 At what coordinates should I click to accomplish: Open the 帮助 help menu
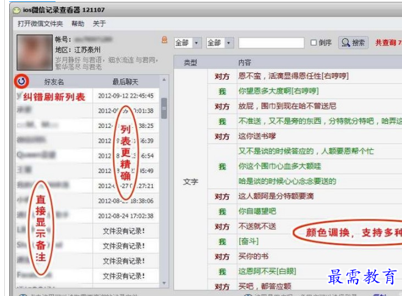point(77,24)
